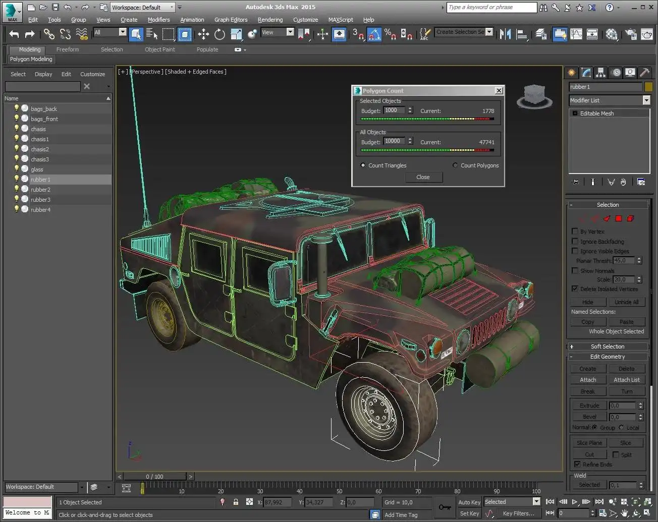The image size is (658, 522).
Task: Open the Rendering menu
Action: [270, 20]
